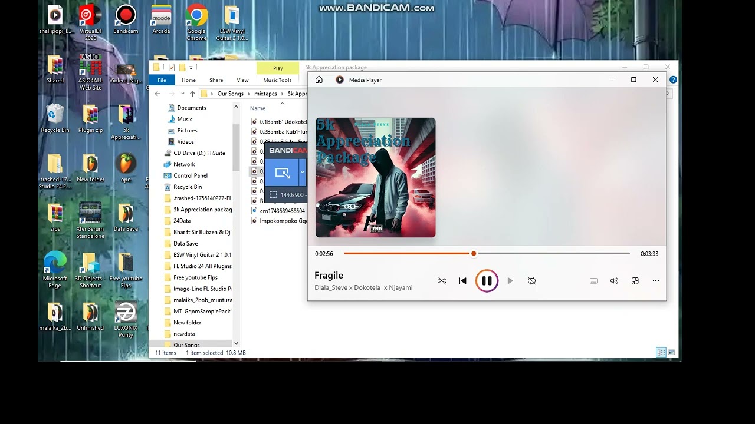Pause the track playing in Media Player
Viewport: 755px width, 424px height.
(487, 281)
